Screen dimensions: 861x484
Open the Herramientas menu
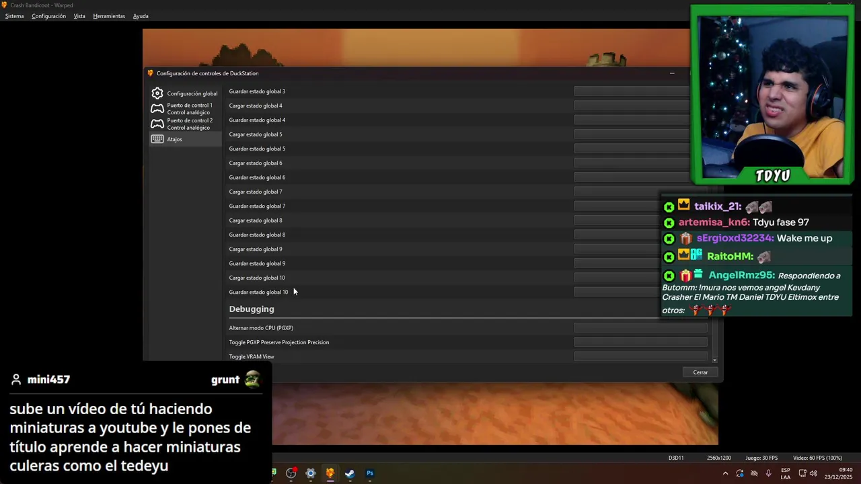[x=109, y=16]
